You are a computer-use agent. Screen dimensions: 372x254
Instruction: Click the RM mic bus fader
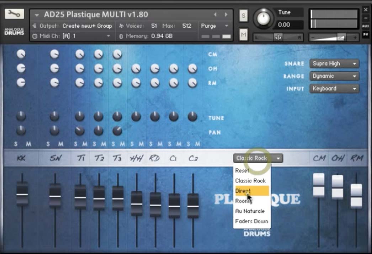(x=356, y=196)
